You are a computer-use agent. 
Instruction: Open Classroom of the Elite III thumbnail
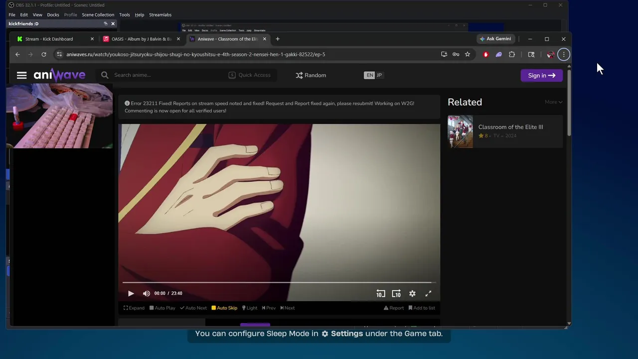(460, 132)
